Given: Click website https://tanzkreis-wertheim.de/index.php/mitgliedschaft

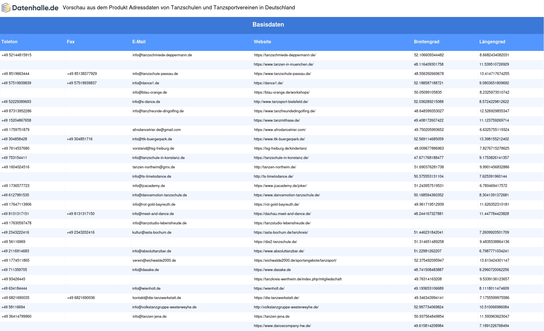Looking at the screenshot, I should pyautogui.click(x=298, y=279).
